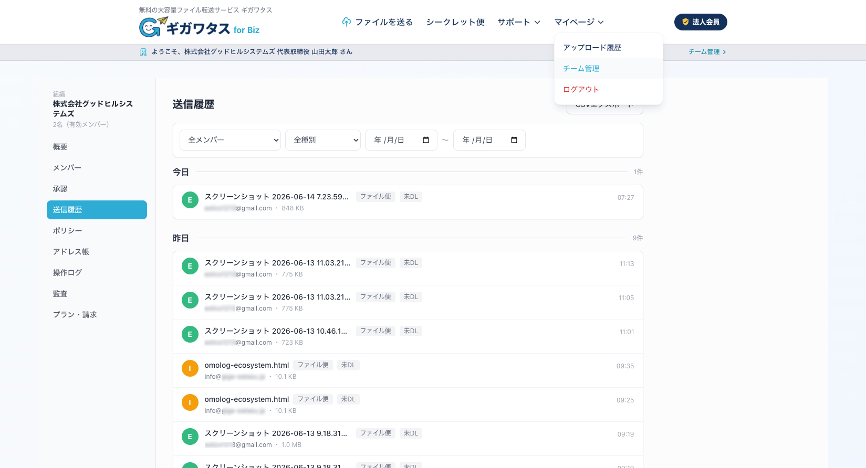Open omolog-ecosystem.html sent at 09:25

(408, 405)
